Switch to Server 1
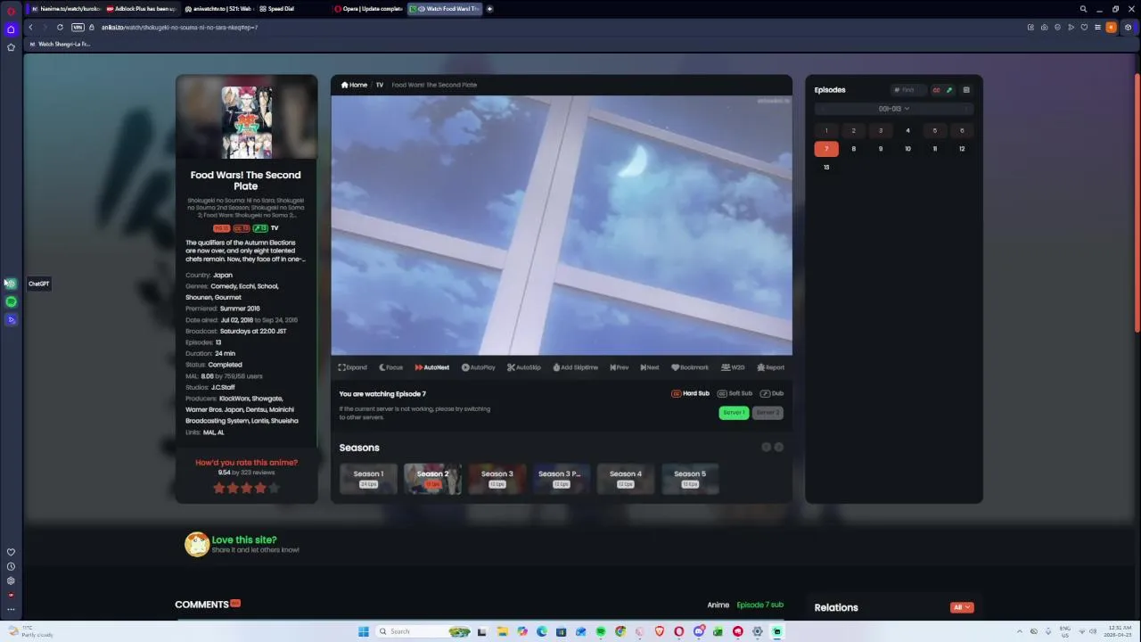Screen dimensions: 1141x642 [x=734, y=413]
